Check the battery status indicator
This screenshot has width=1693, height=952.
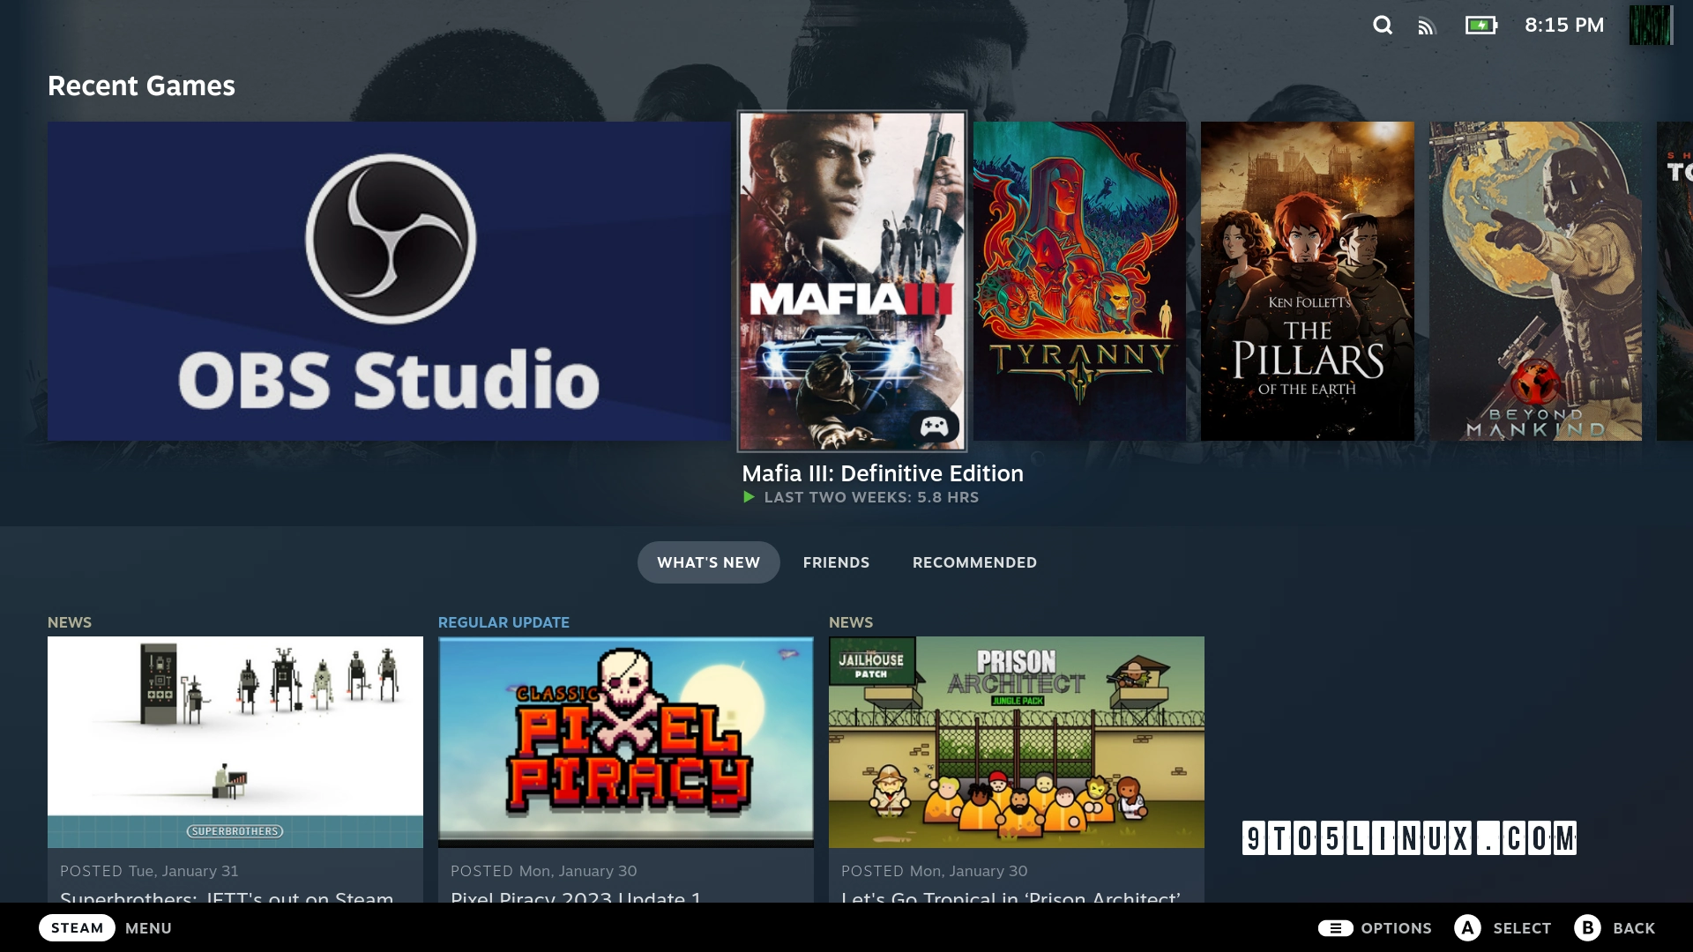[x=1480, y=25]
